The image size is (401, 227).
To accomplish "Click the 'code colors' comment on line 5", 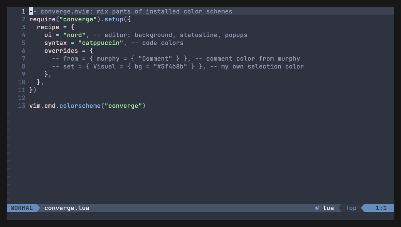I will click(x=163, y=43).
